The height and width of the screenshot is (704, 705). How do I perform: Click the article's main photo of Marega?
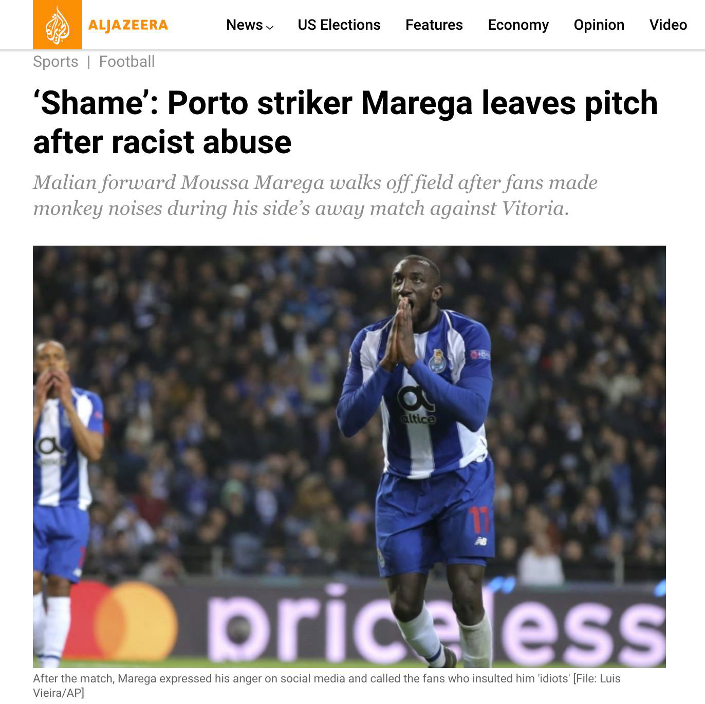349,456
